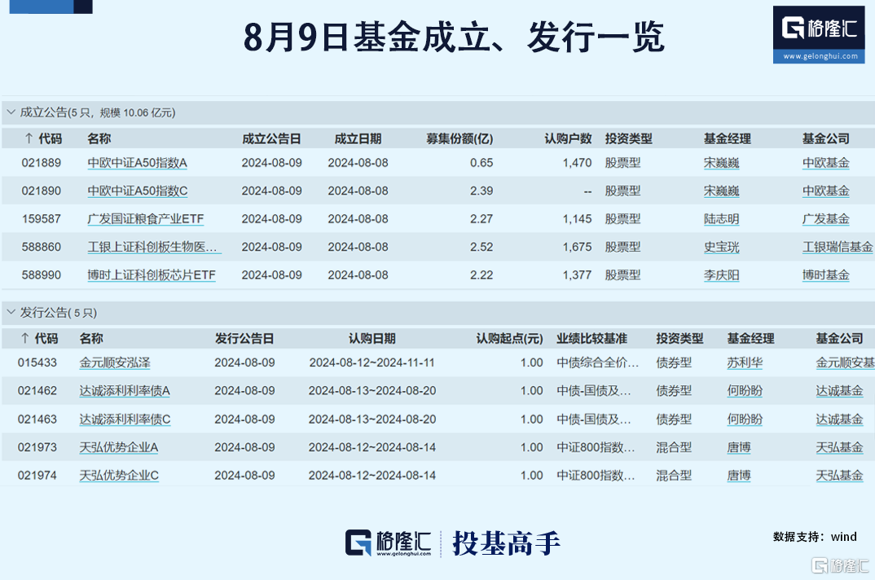
Task: Open manager link 李庆阳
Action: tap(722, 275)
